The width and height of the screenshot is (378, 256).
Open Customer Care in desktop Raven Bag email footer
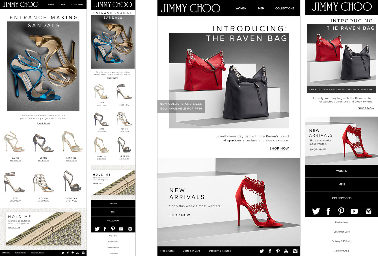[191, 251]
